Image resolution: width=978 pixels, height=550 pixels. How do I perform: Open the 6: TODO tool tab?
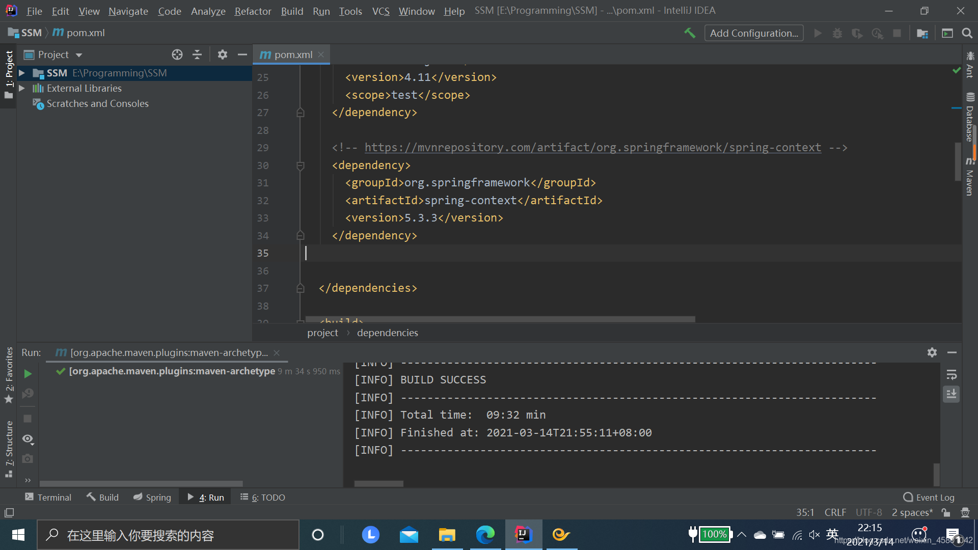(263, 497)
